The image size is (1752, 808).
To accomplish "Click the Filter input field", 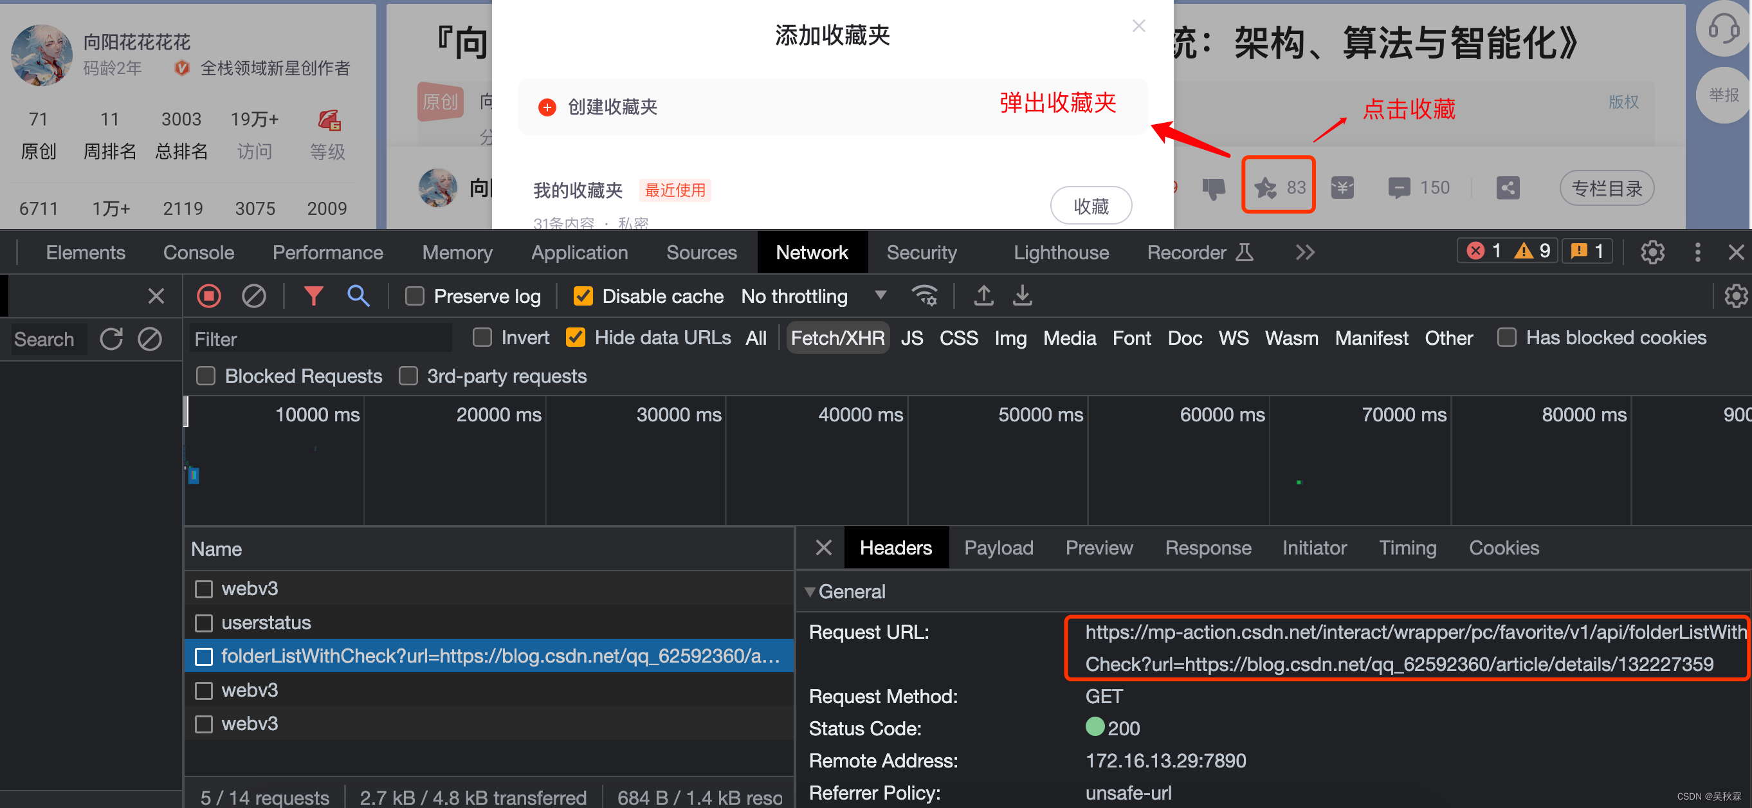I will coord(320,338).
